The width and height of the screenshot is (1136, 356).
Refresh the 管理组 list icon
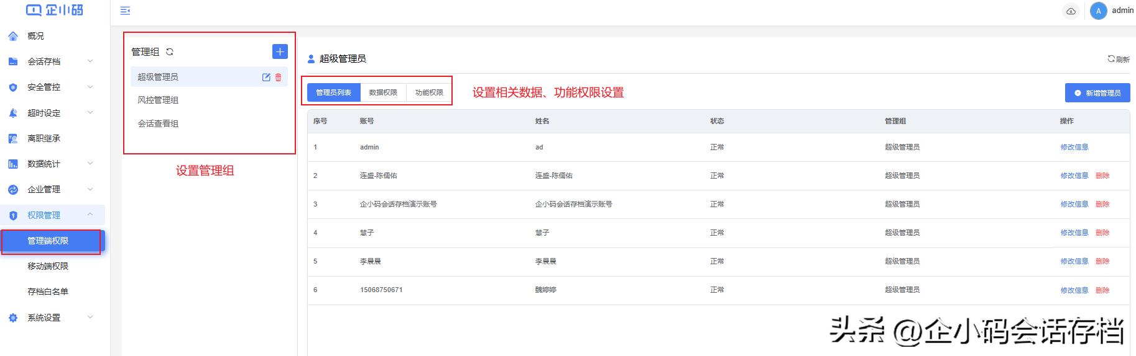[x=169, y=52]
